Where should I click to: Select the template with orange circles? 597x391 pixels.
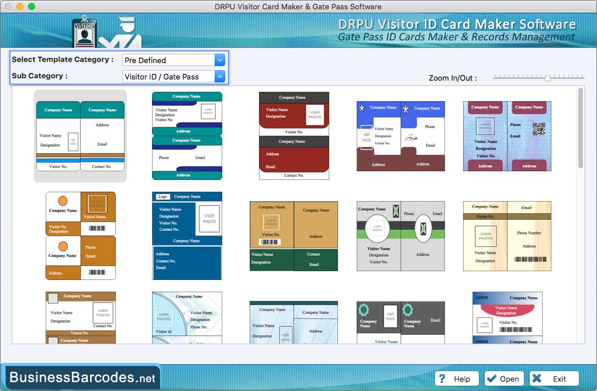[80, 236]
